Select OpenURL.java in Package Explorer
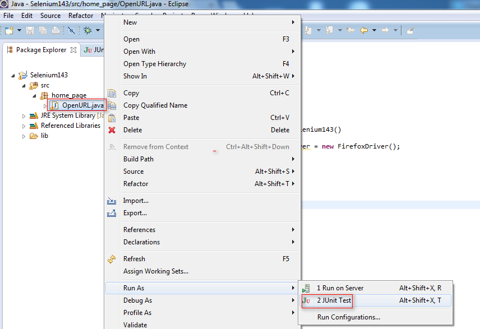Viewport: 480px width, 329px height. (x=82, y=105)
